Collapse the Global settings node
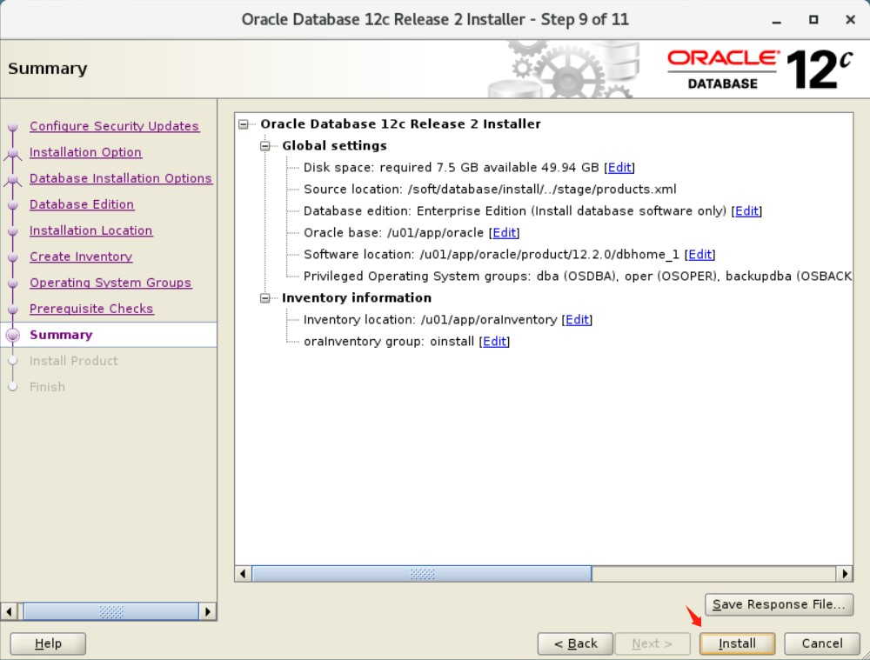The height and width of the screenshot is (660, 870). 265,146
